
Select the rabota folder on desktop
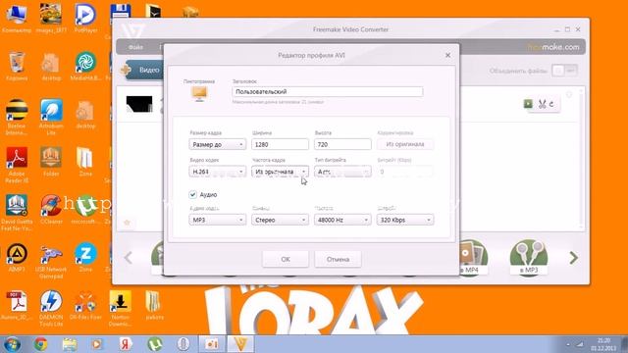(x=154, y=305)
